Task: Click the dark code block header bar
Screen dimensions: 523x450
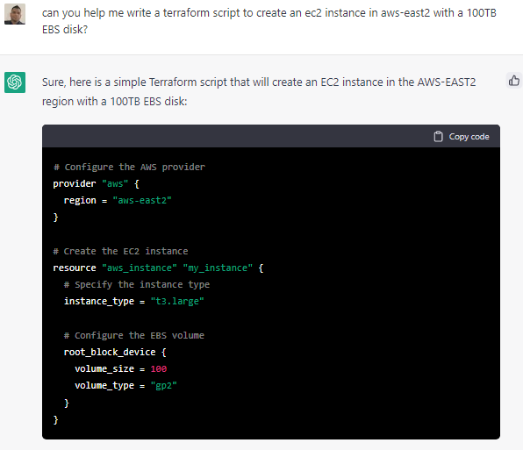Action: point(271,136)
